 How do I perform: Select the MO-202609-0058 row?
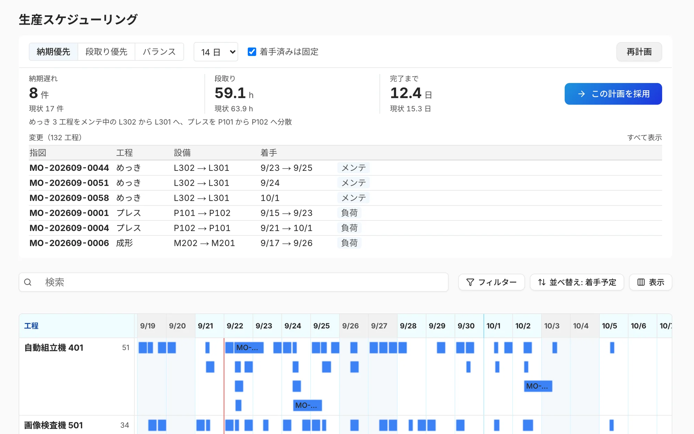coord(345,198)
